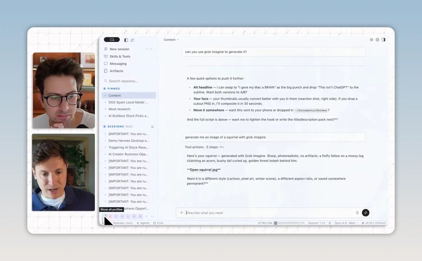Open Demo Hermes Desktop session
This screenshot has width=422, height=261.
coord(129,141)
